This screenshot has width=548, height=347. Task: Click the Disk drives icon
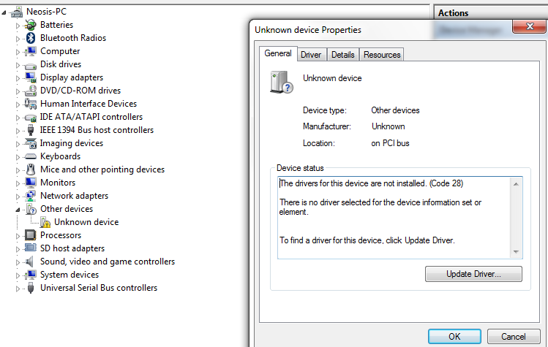click(31, 66)
